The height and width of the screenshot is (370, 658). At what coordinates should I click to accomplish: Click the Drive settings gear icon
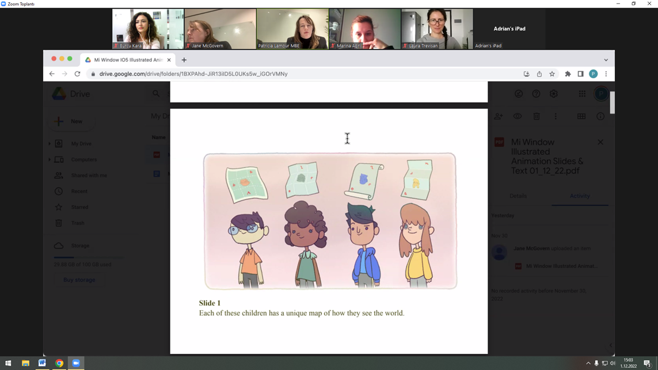(x=554, y=94)
